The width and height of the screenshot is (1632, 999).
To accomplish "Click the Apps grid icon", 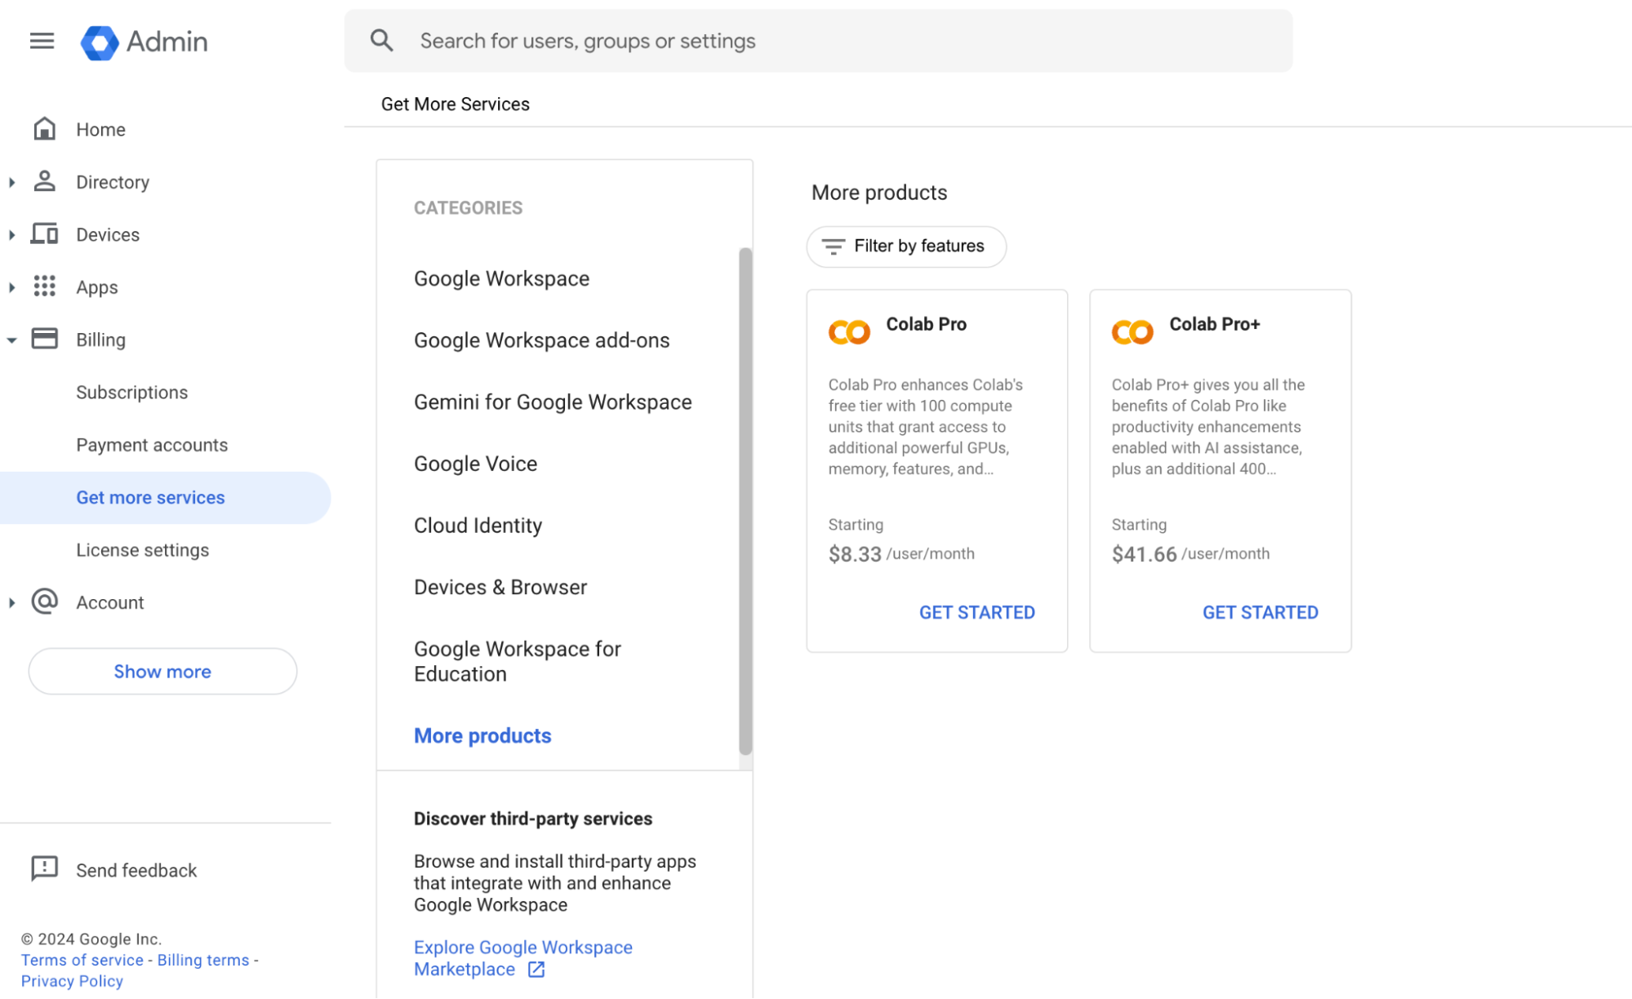I will [x=44, y=286].
